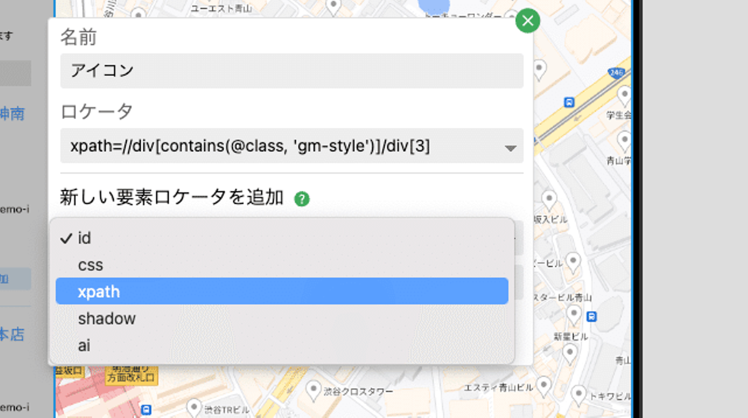Click the map pin beside エスティ青山ビル
This screenshot has height=418, width=748.
(x=543, y=385)
